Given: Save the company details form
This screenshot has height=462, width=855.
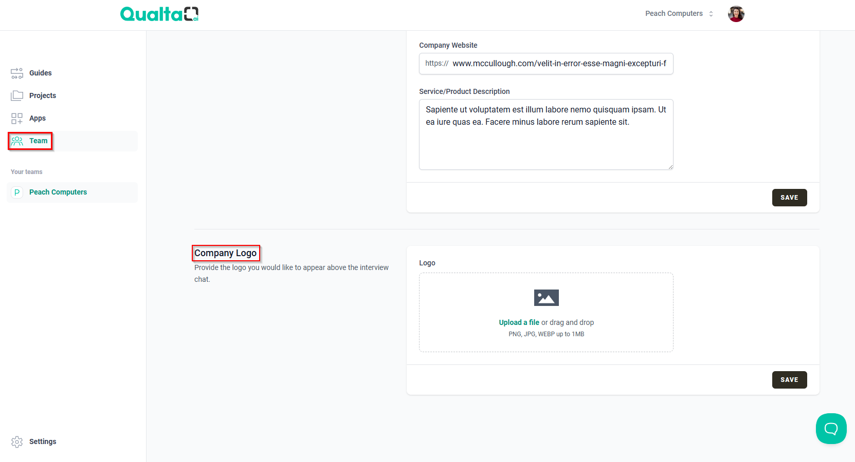Looking at the screenshot, I should pyautogui.click(x=789, y=198).
